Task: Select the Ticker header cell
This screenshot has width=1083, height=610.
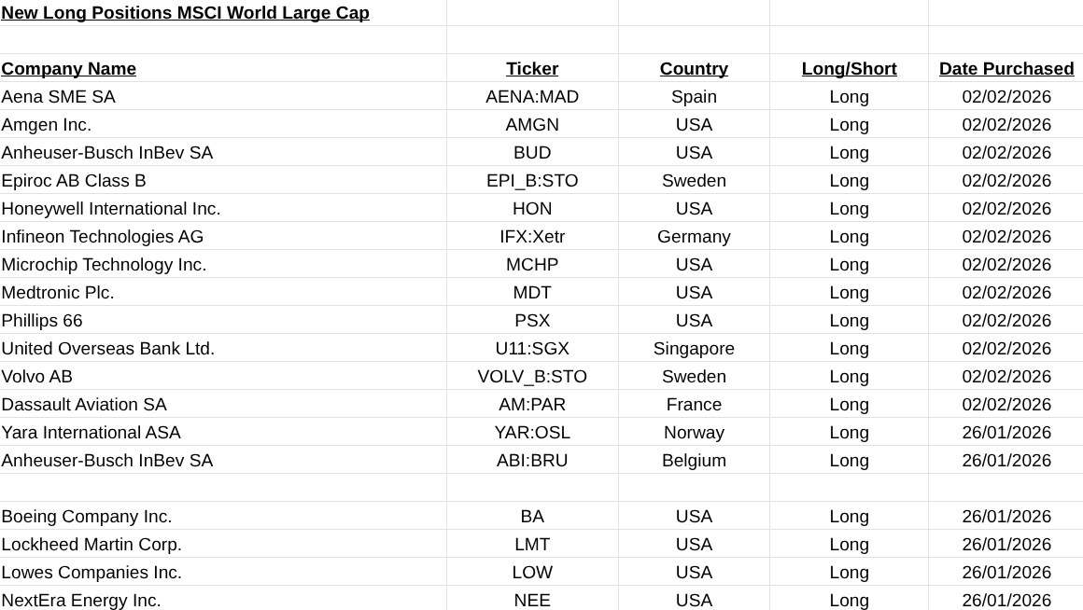Action: (x=532, y=69)
